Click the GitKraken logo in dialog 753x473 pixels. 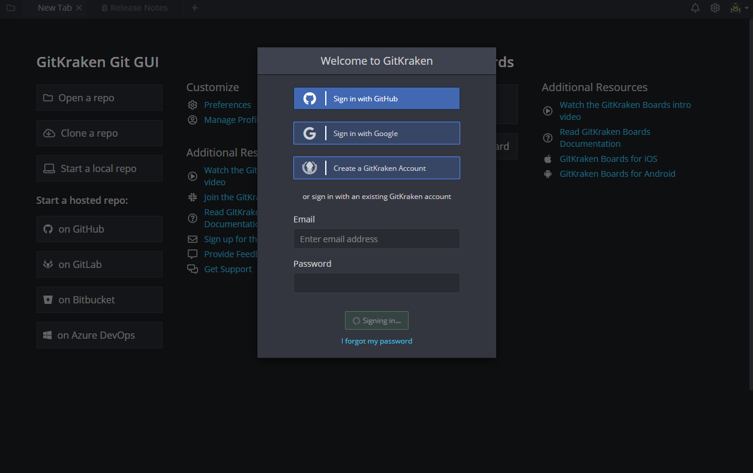pyautogui.click(x=310, y=168)
